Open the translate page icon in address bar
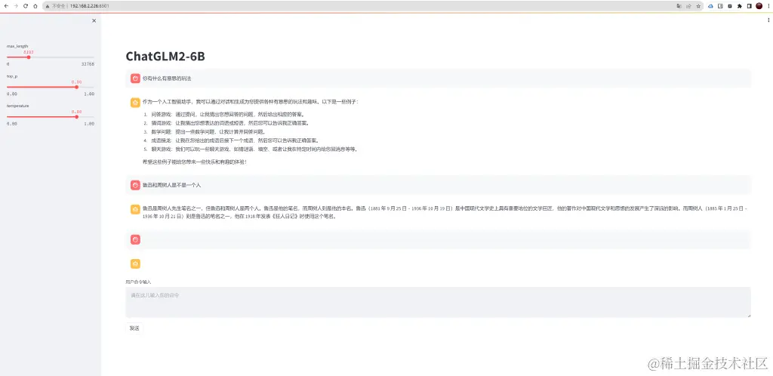The width and height of the screenshot is (773, 376). click(x=679, y=6)
